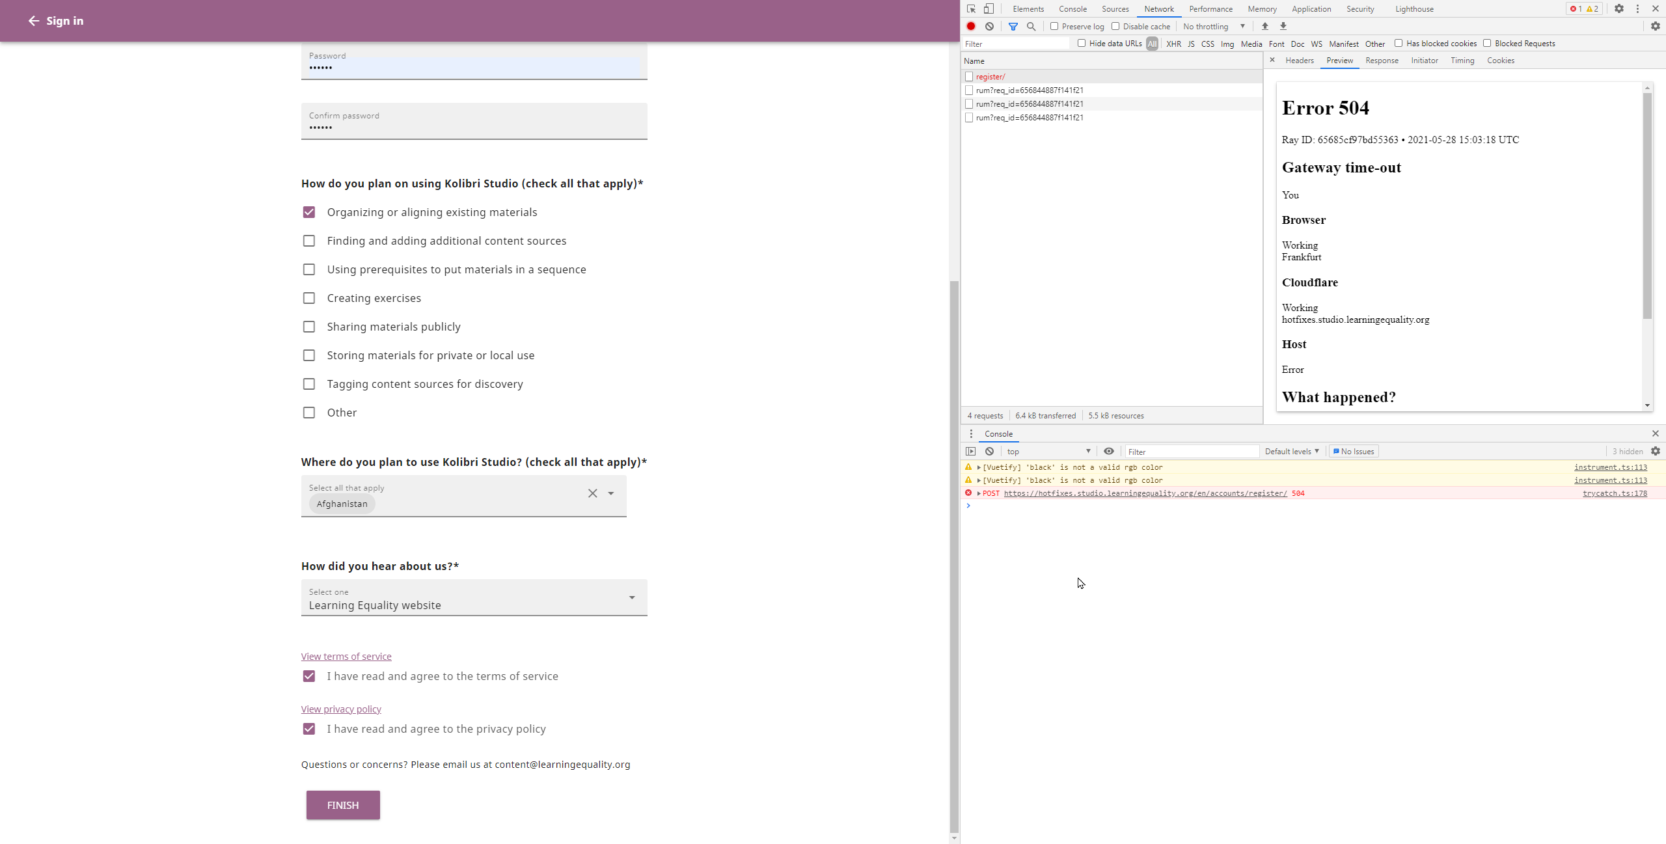Switch to the Elements tab
This screenshot has width=1666, height=844.
point(1028,8)
